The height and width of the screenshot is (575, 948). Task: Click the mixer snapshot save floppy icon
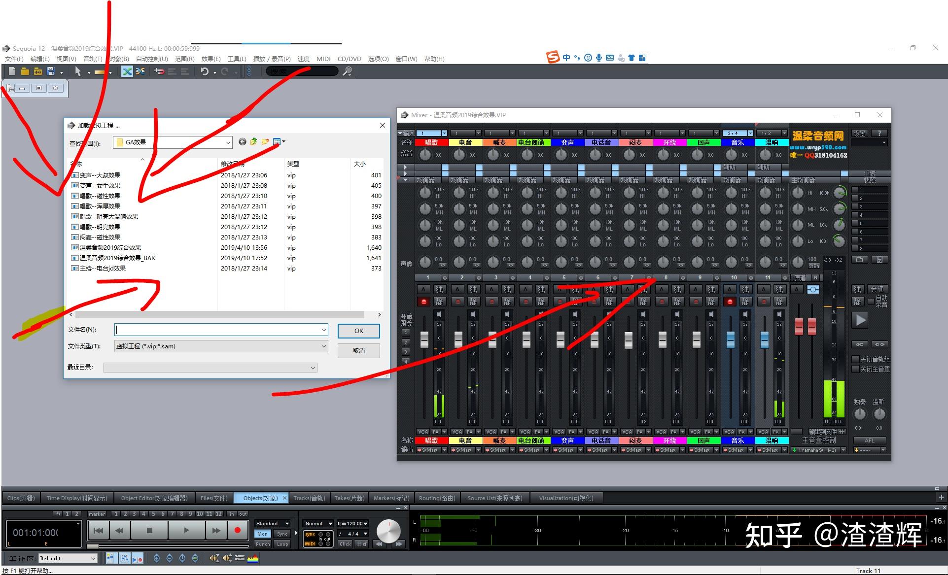(x=879, y=260)
